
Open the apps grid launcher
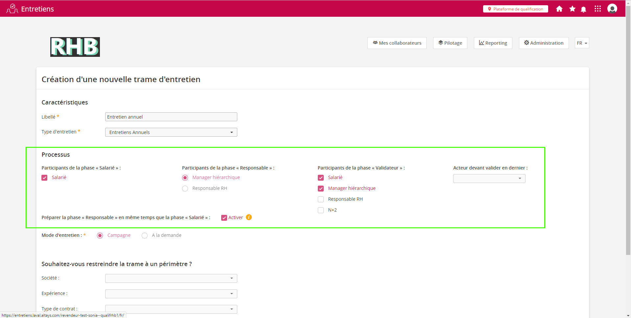pyautogui.click(x=597, y=9)
